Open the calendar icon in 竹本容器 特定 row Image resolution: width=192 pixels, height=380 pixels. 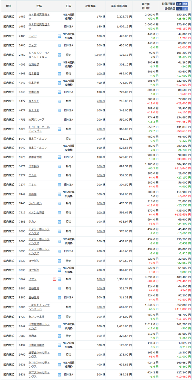[59, 73]
